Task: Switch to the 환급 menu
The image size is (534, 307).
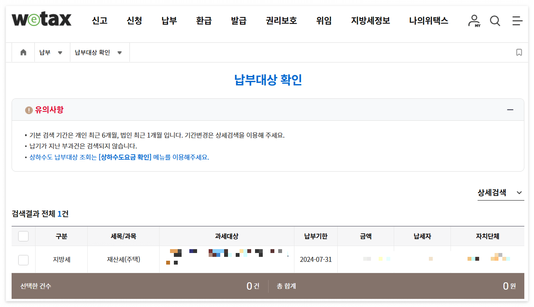Action: (x=204, y=21)
